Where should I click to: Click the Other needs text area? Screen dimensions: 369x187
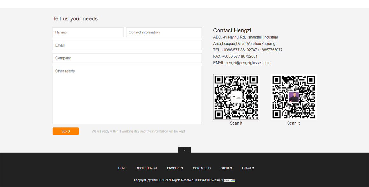pos(127,95)
